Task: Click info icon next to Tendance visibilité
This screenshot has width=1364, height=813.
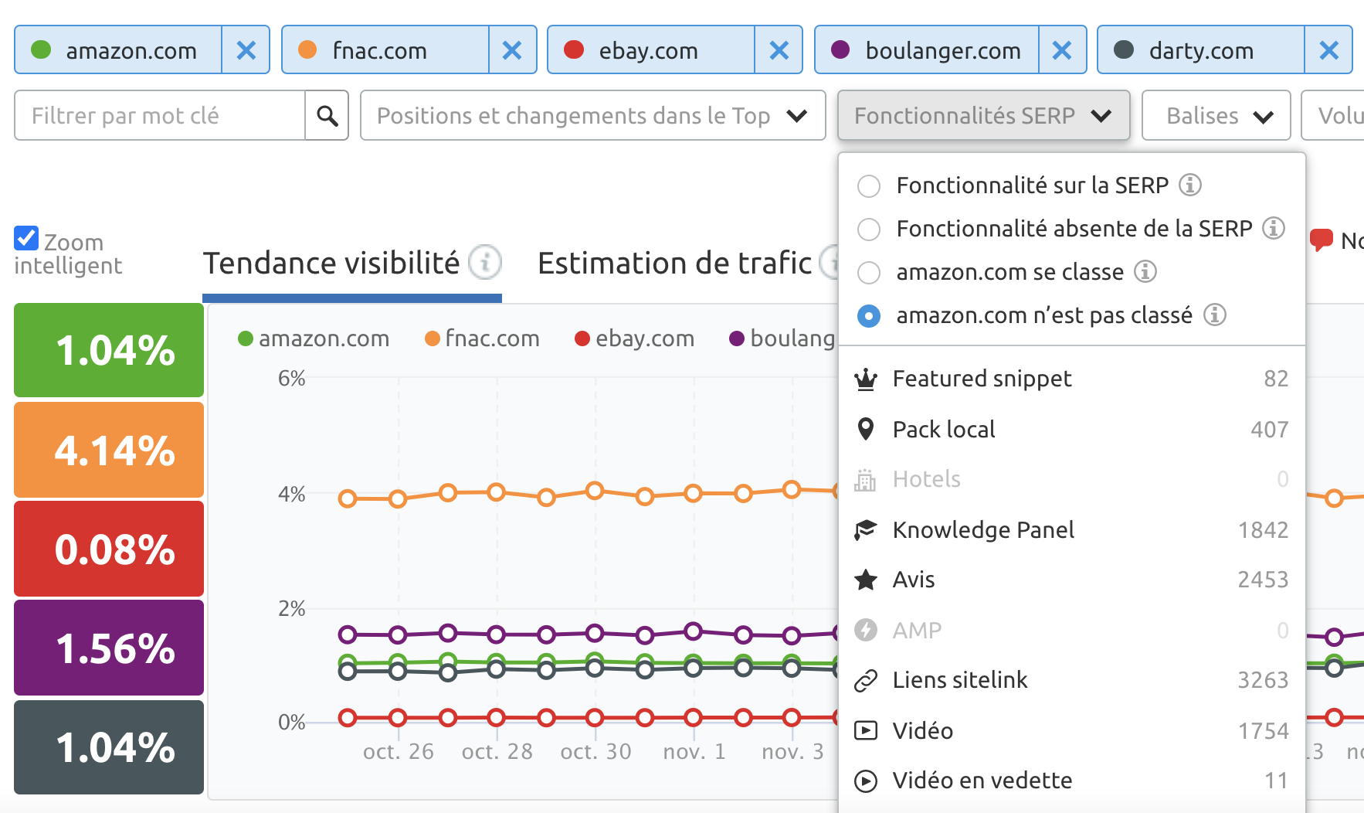Action: pos(485,263)
